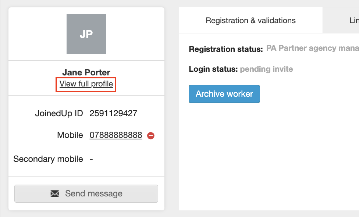
Task: Click the Secondary mobile label
Action: 48,159
